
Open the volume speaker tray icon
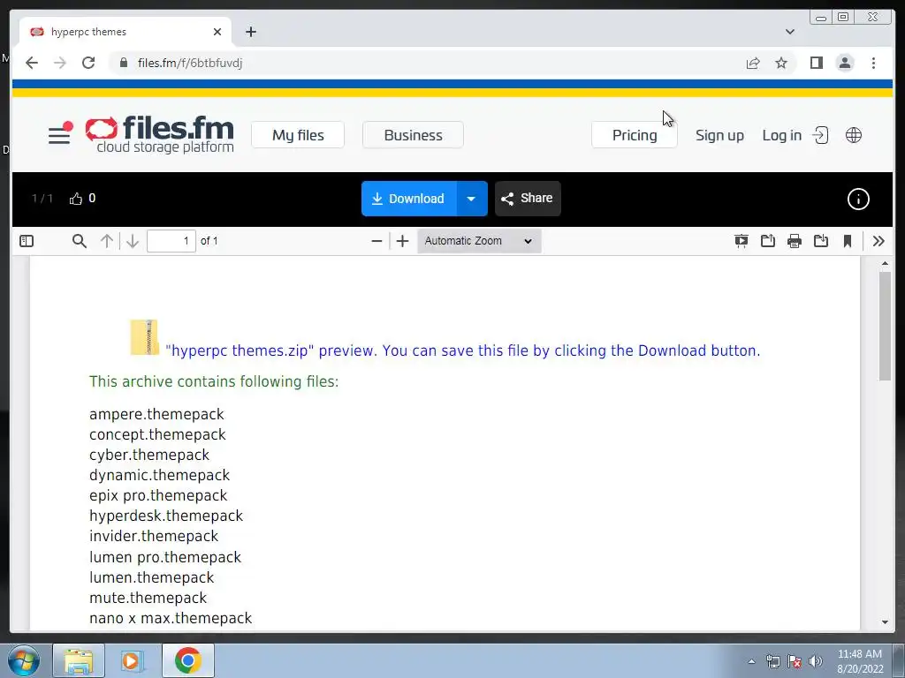point(816,661)
